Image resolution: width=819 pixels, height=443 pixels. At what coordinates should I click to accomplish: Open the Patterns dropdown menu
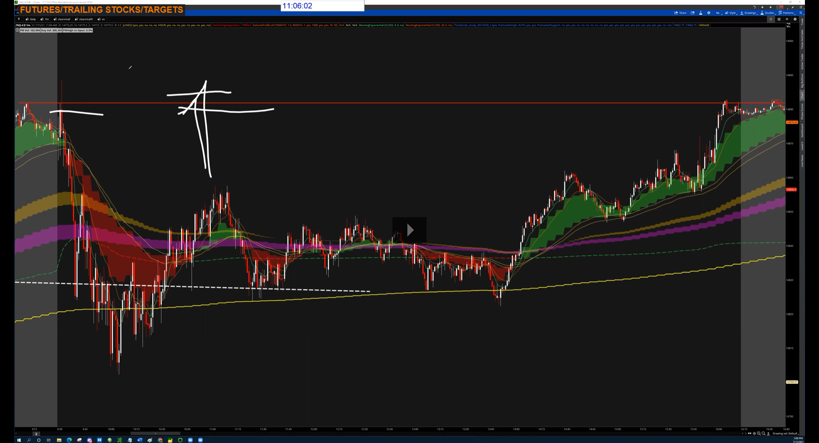[787, 13]
